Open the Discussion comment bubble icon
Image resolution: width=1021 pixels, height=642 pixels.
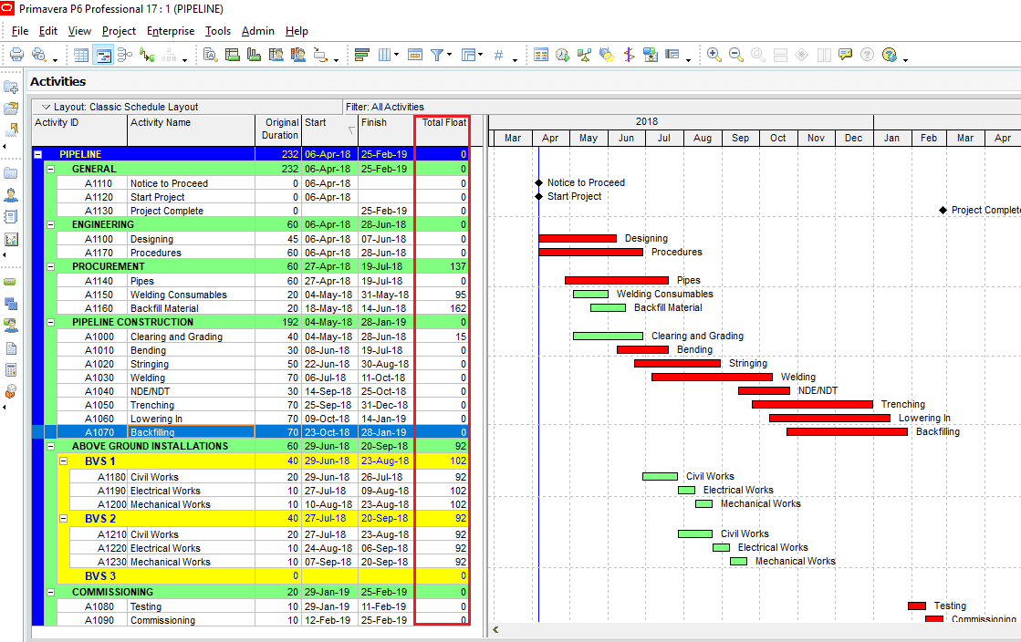(845, 55)
